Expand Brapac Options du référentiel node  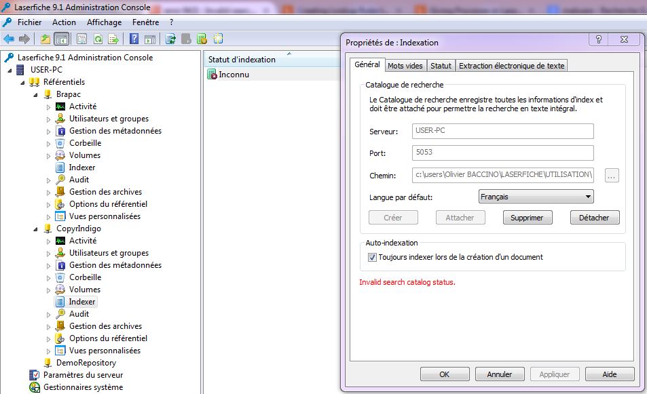48,205
